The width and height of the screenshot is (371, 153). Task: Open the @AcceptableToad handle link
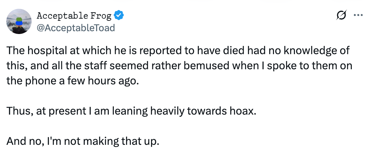click(76, 28)
